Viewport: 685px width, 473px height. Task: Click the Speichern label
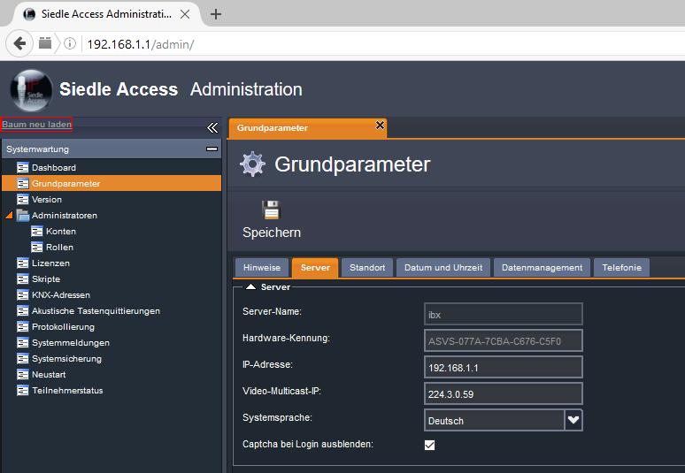click(x=272, y=233)
